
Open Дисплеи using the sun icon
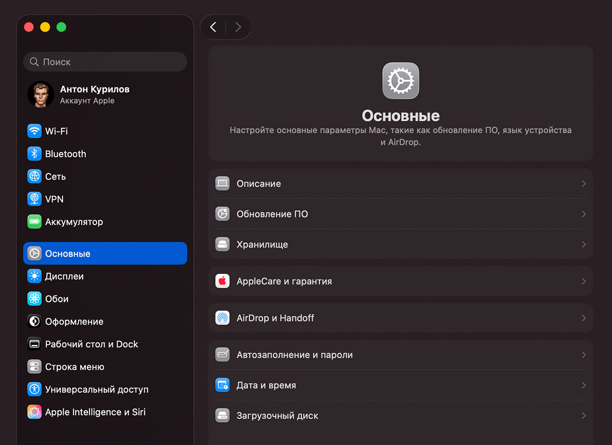click(34, 276)
